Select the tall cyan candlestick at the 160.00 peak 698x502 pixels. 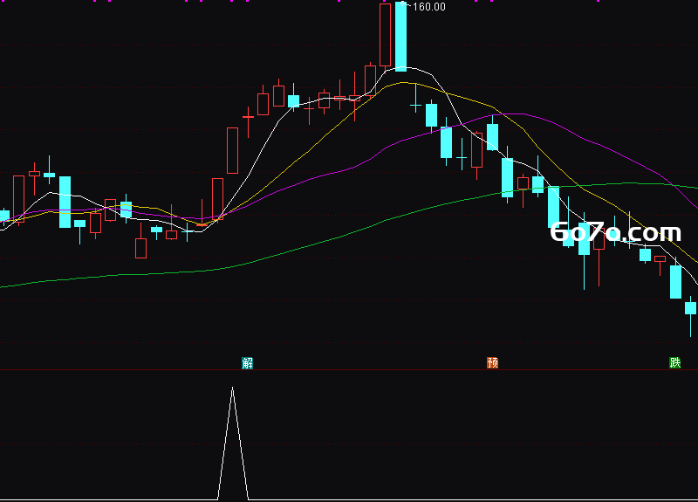click(x=400, y=36)
